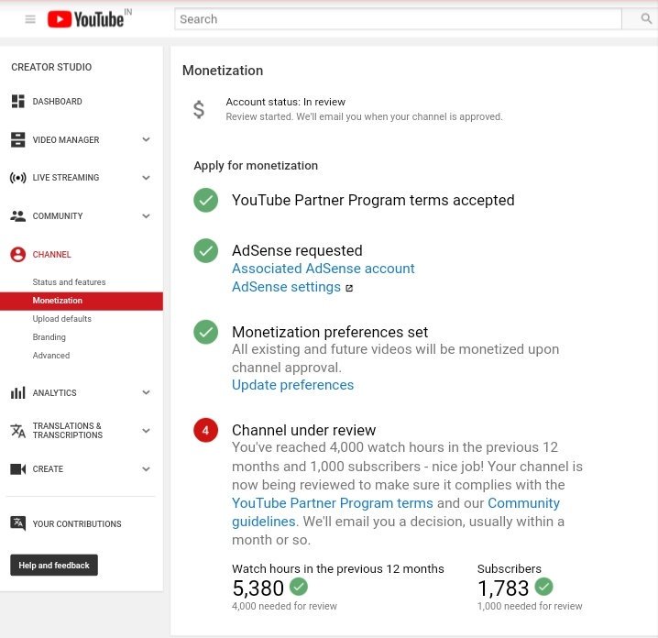Viewport: 658px width, 638px height.
Task: Open the DASHBOARD menu item
Action: tap(58, 102)
